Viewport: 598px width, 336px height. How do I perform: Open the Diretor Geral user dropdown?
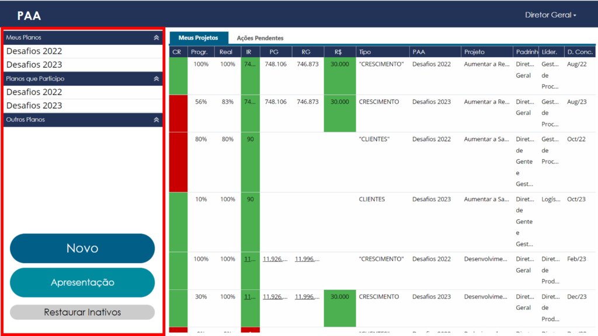pyautogui.click(x=550, y=15)
